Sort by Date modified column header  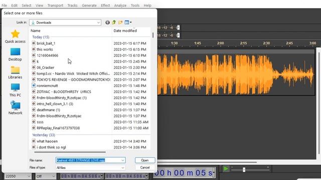point(131,30)
